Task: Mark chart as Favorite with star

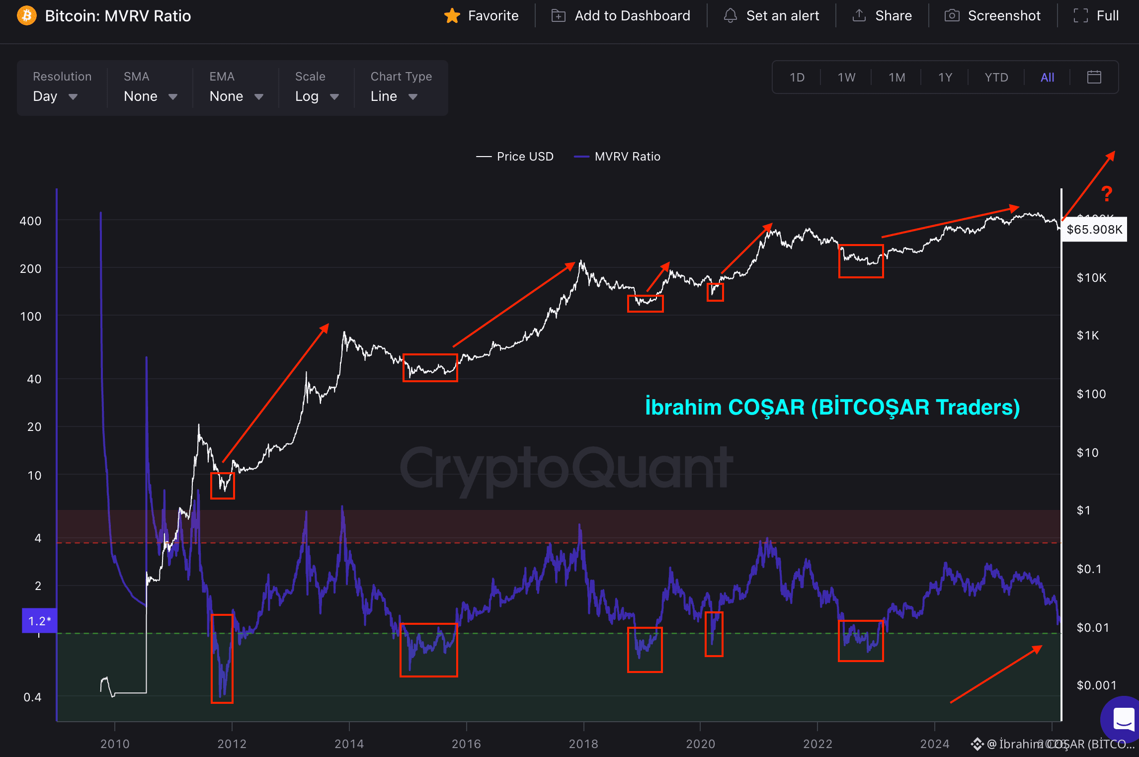Action: click(481, 16)
